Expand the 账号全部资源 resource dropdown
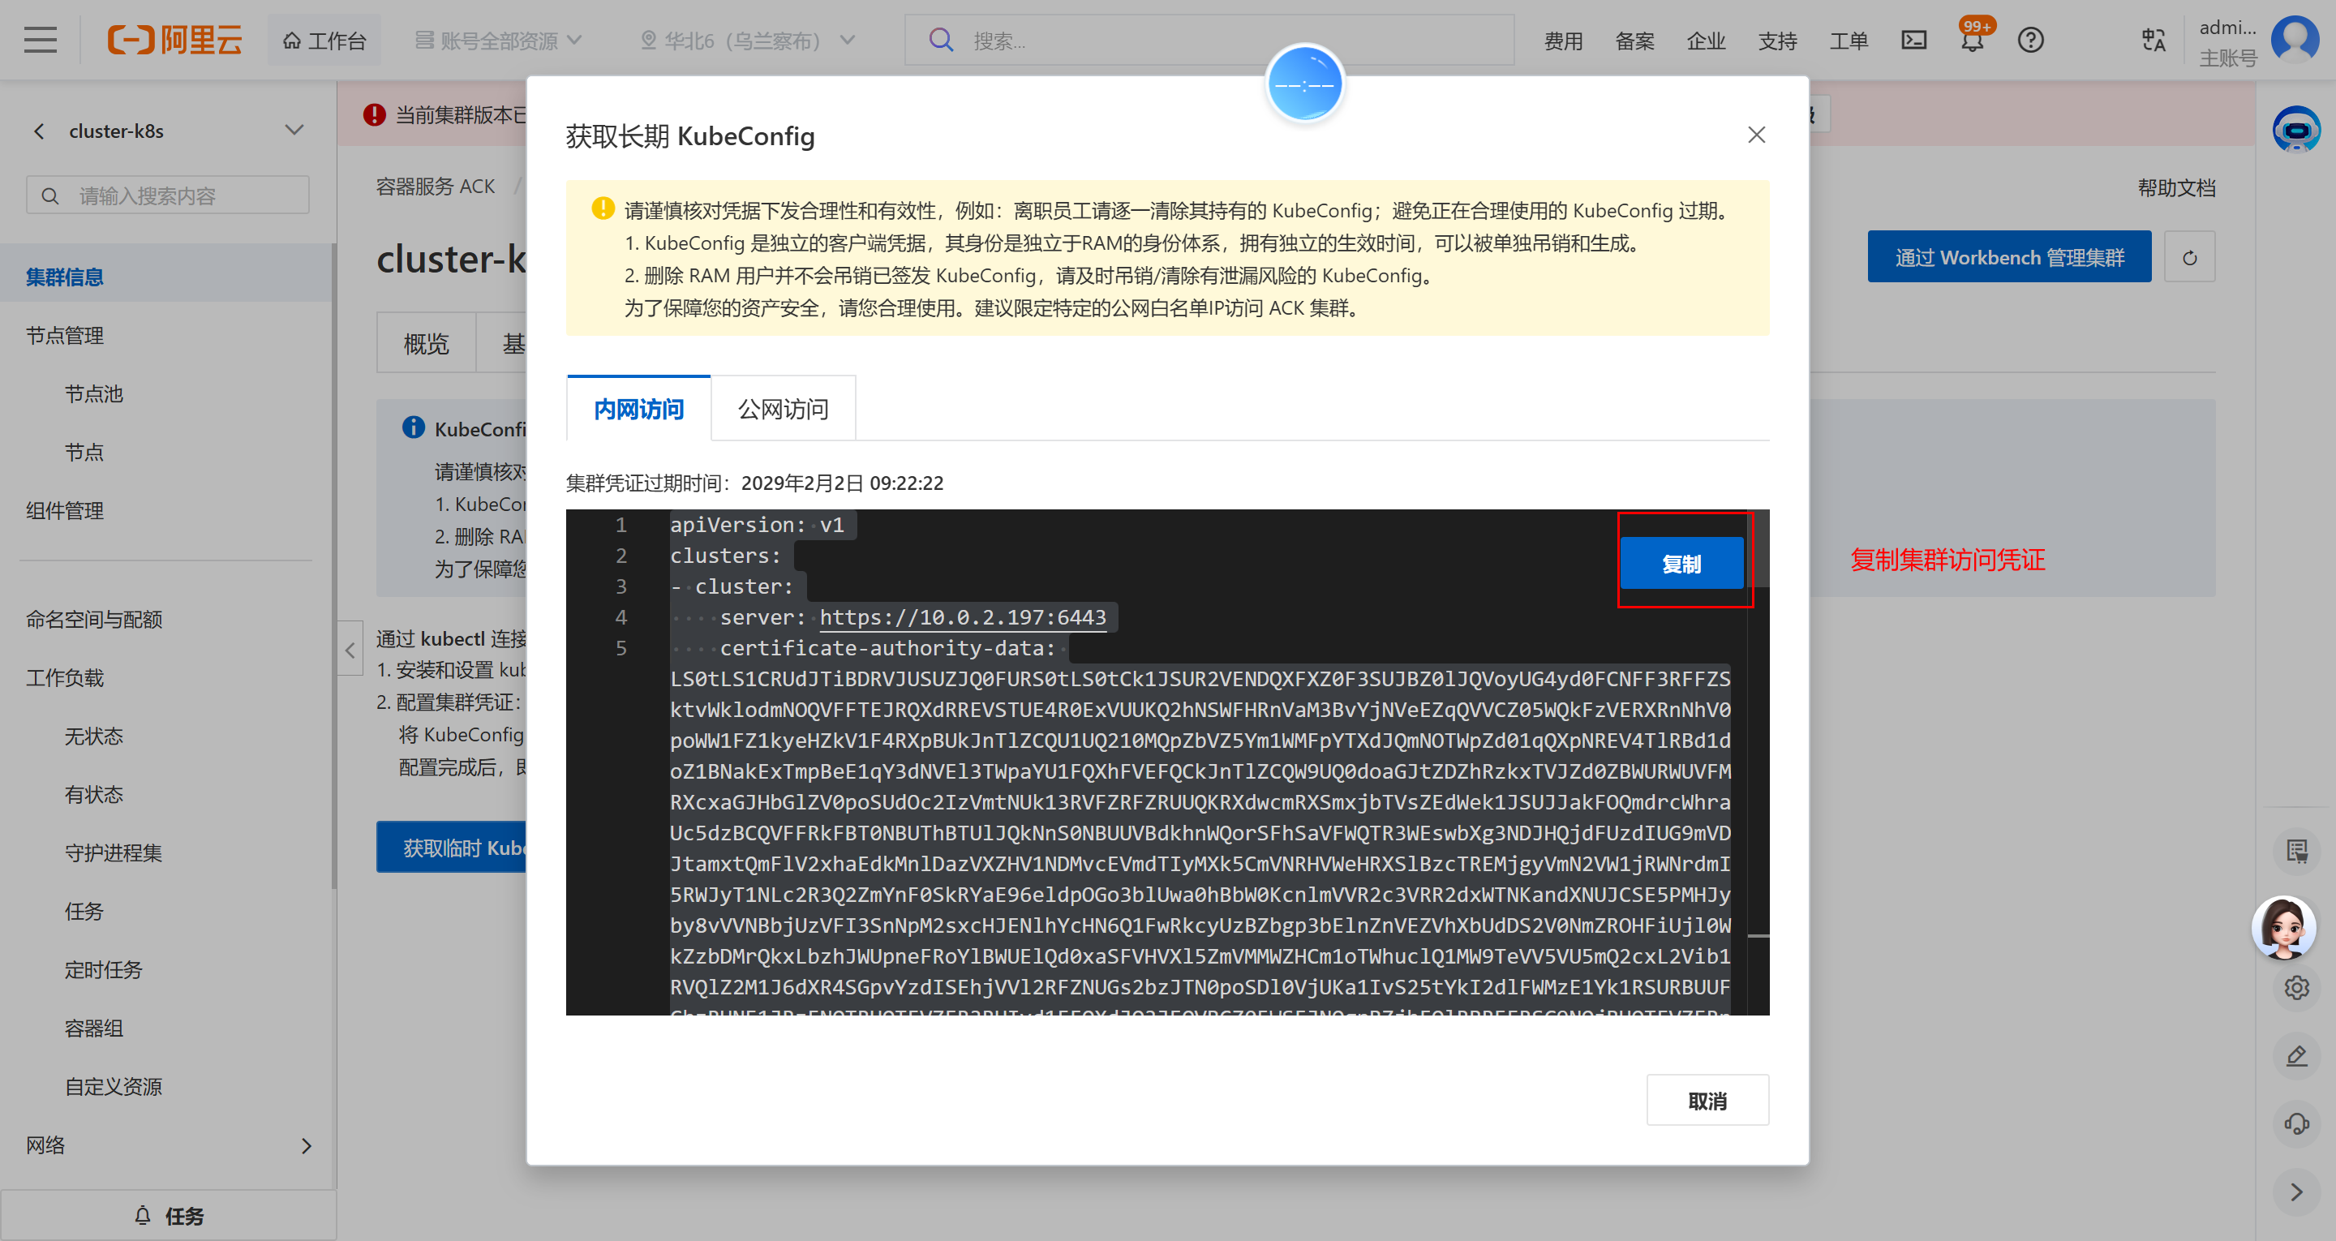Viewport: 2336px width, 1241px height. (x=498, y=40)
